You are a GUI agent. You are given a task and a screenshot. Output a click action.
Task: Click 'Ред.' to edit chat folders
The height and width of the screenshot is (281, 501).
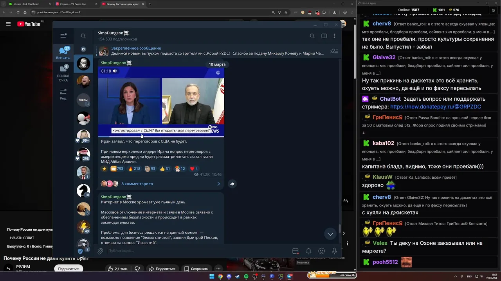pyautogui.click(x=63, y=94)
